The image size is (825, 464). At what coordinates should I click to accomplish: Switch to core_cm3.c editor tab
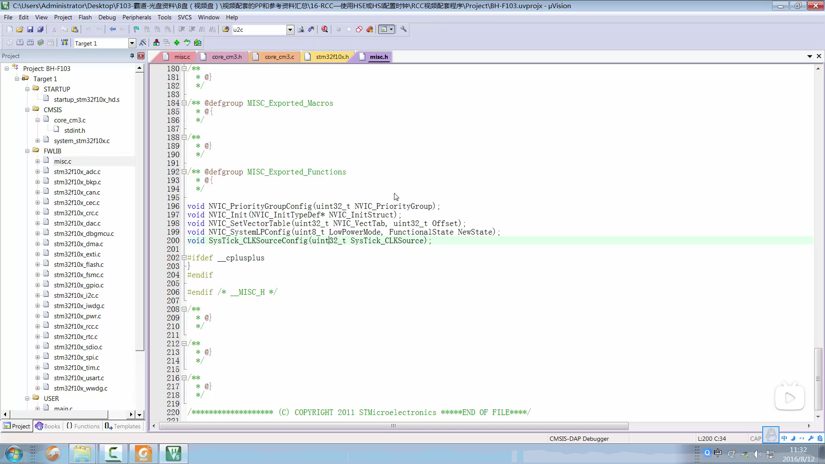(275, 57)
